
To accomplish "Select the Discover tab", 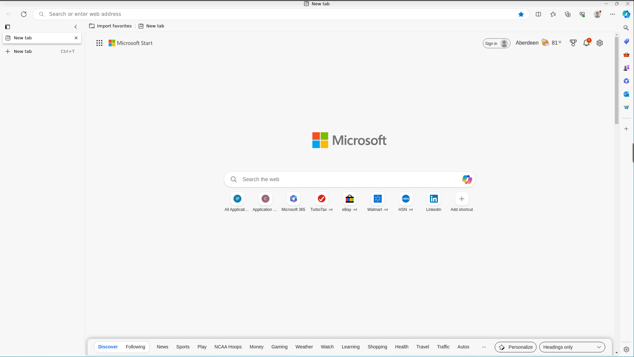I will (108, 346).
